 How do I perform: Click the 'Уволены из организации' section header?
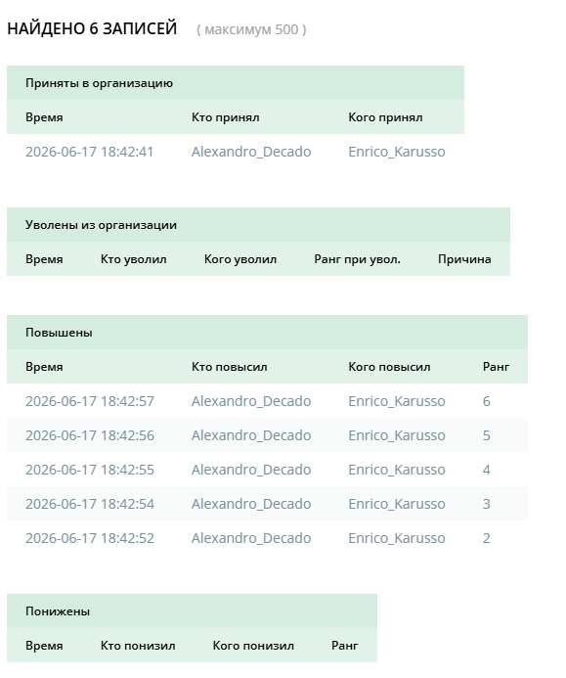click(101, 225)
